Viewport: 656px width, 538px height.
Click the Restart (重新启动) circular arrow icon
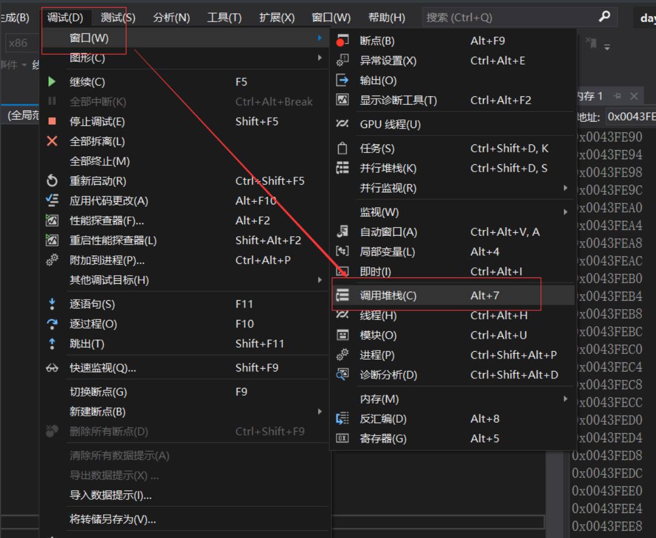tap(52, 181)
